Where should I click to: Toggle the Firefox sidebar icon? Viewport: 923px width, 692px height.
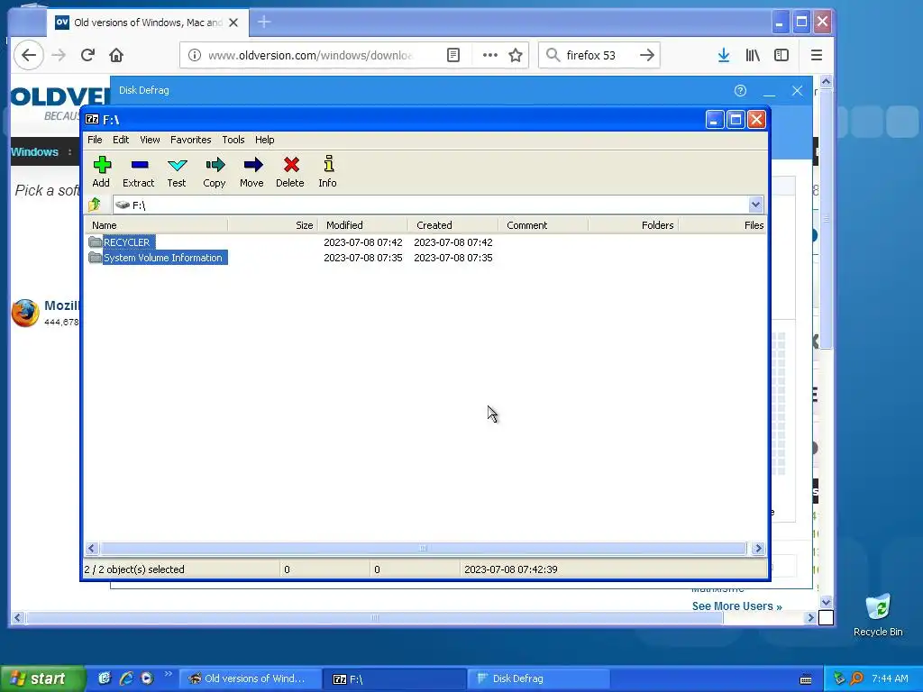[x=781, y=55]
